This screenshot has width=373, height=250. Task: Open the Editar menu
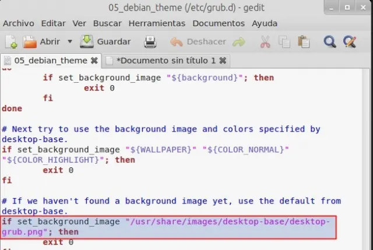click(53, 23)
